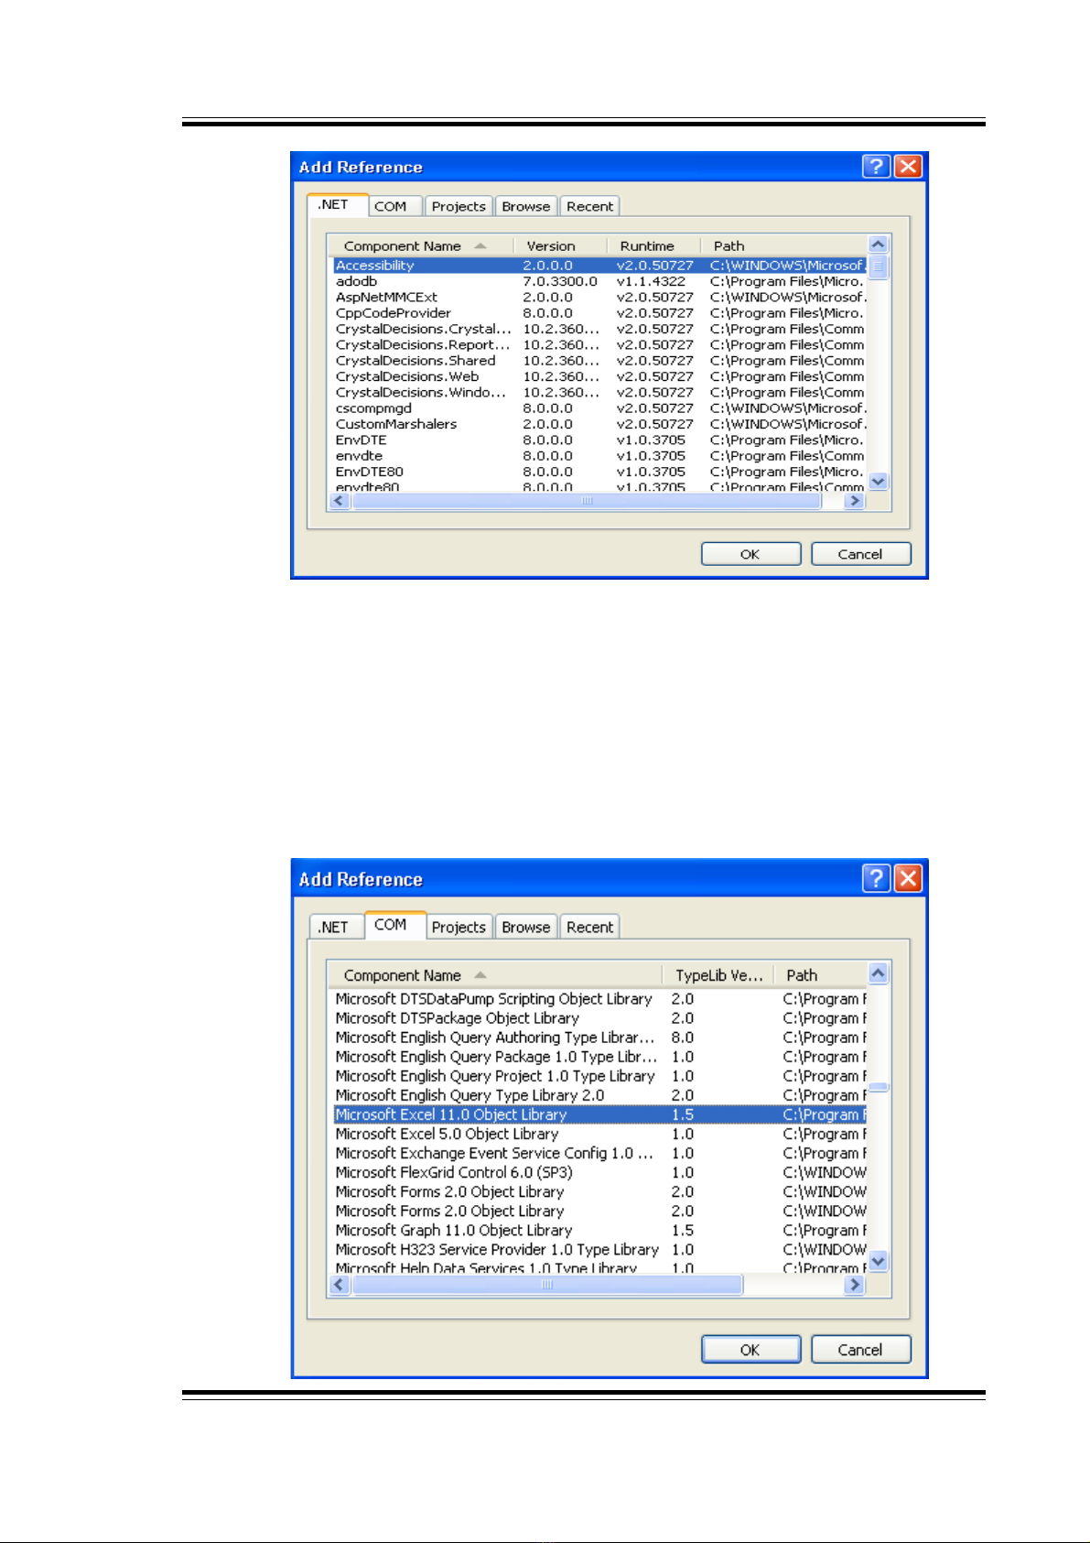Viewport: 1090px width, 1543px height.
Task: Click the help question-mark button in the .NET components dialog
Action: [x=875, y=166]
